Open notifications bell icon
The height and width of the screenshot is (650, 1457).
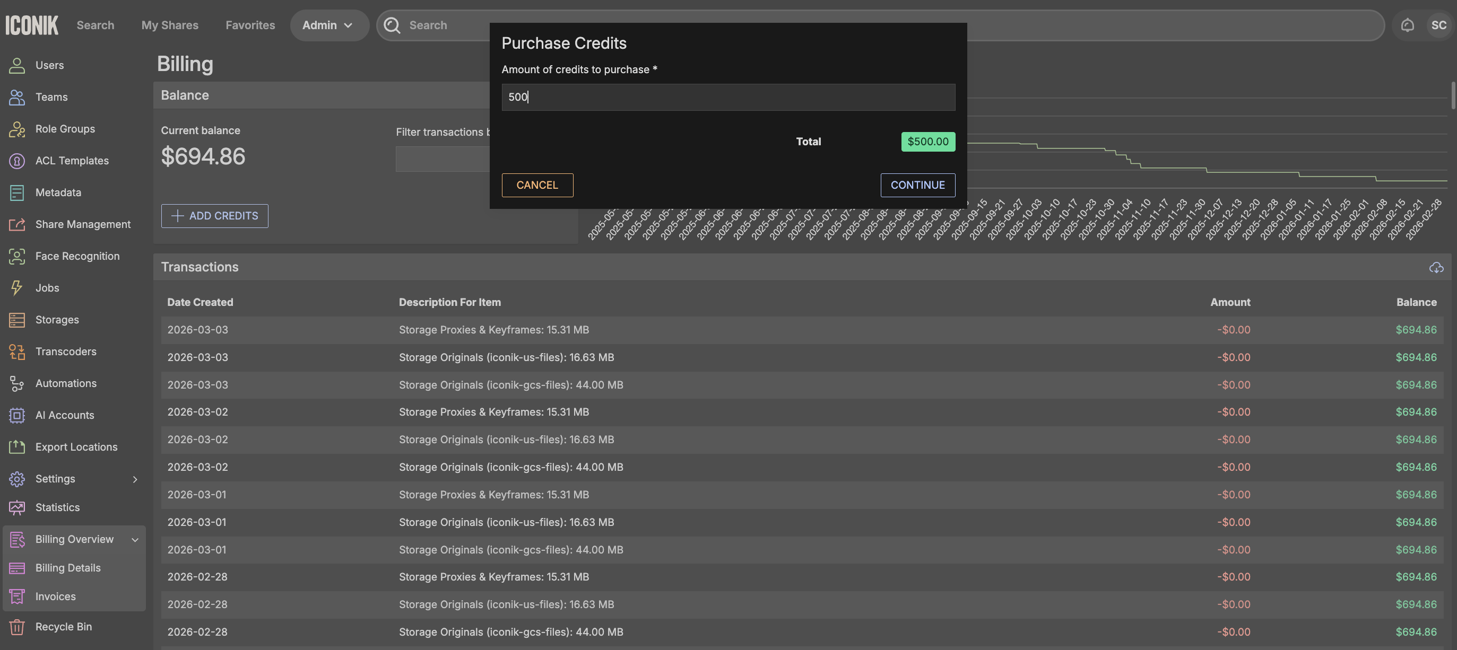coord(1407,25)
